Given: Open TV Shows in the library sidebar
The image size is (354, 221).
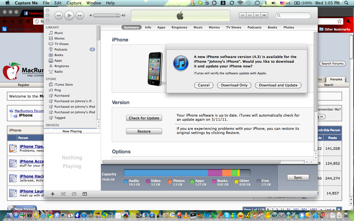Looking at the screenshot, I should (61, 44).
